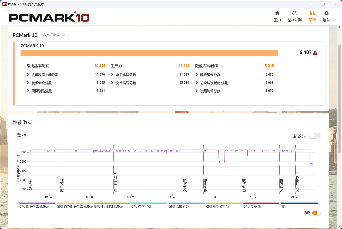
Task: Select the 结果 results bar-chart icon
Action: tap(312, 13)
